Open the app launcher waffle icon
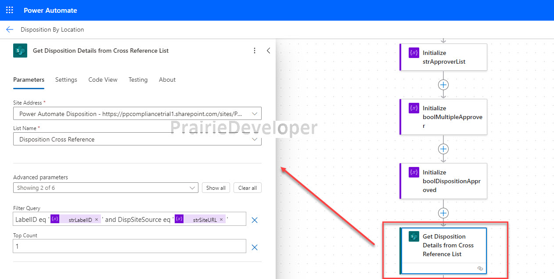 [x=10, y=10]
